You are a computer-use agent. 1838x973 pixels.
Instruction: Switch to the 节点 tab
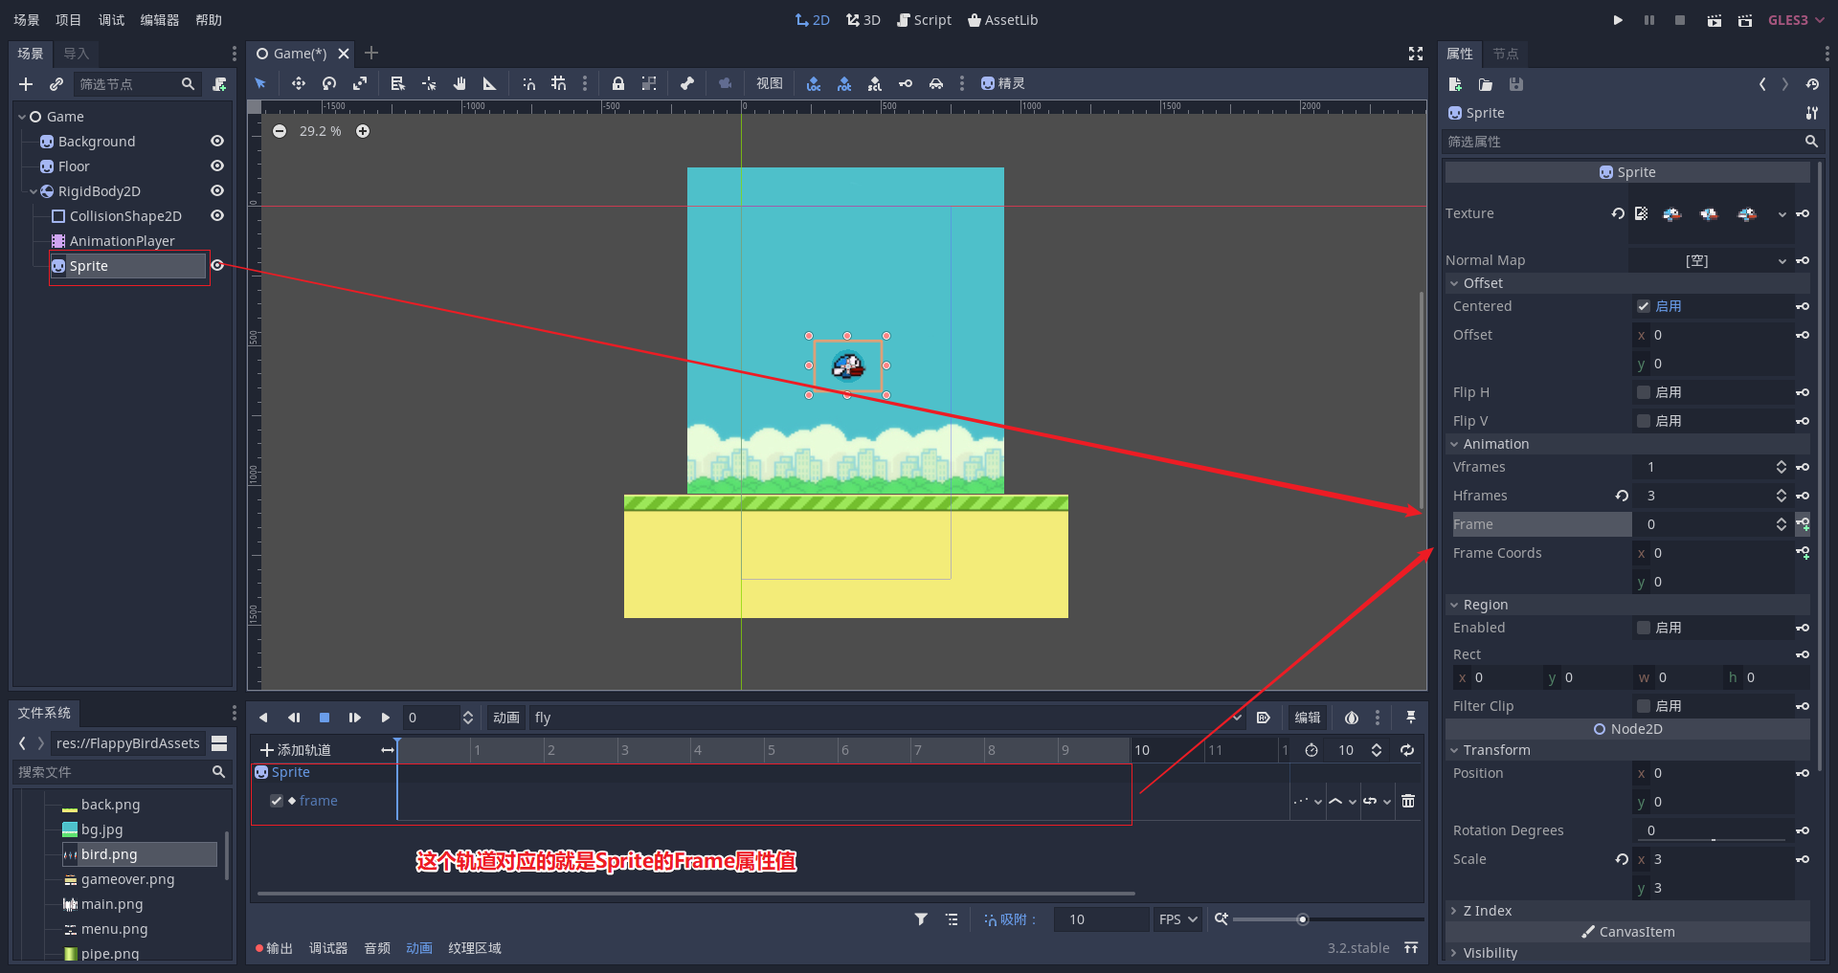point(1506,54)
